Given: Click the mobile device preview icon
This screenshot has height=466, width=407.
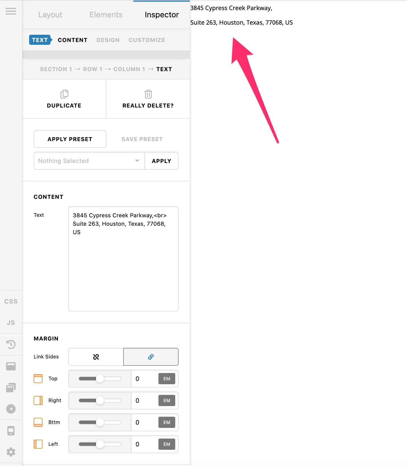Looking at the screenshot, I should (11, 431).
